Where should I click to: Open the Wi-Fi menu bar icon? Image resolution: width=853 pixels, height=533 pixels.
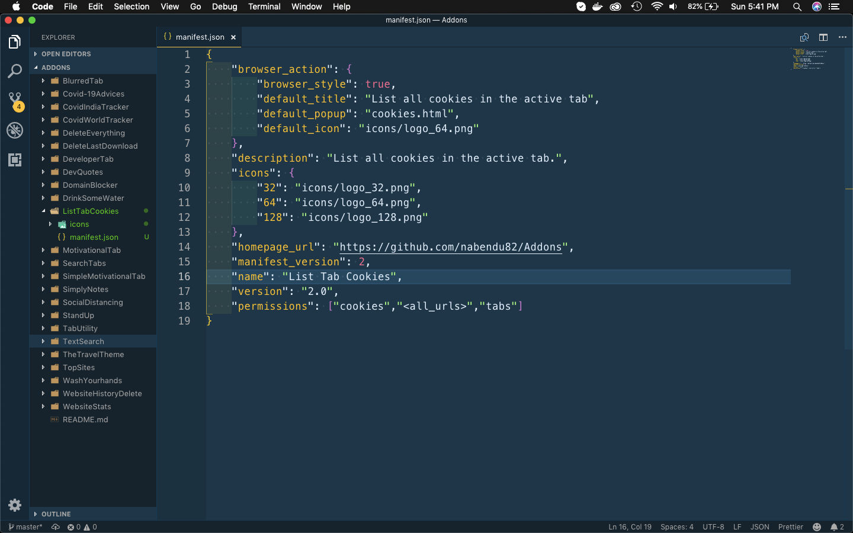point(656,7)
